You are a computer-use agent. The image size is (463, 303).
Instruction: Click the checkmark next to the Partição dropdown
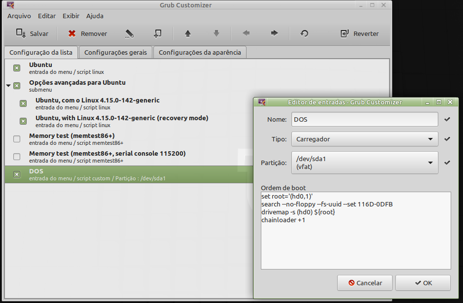click(447, 163)
